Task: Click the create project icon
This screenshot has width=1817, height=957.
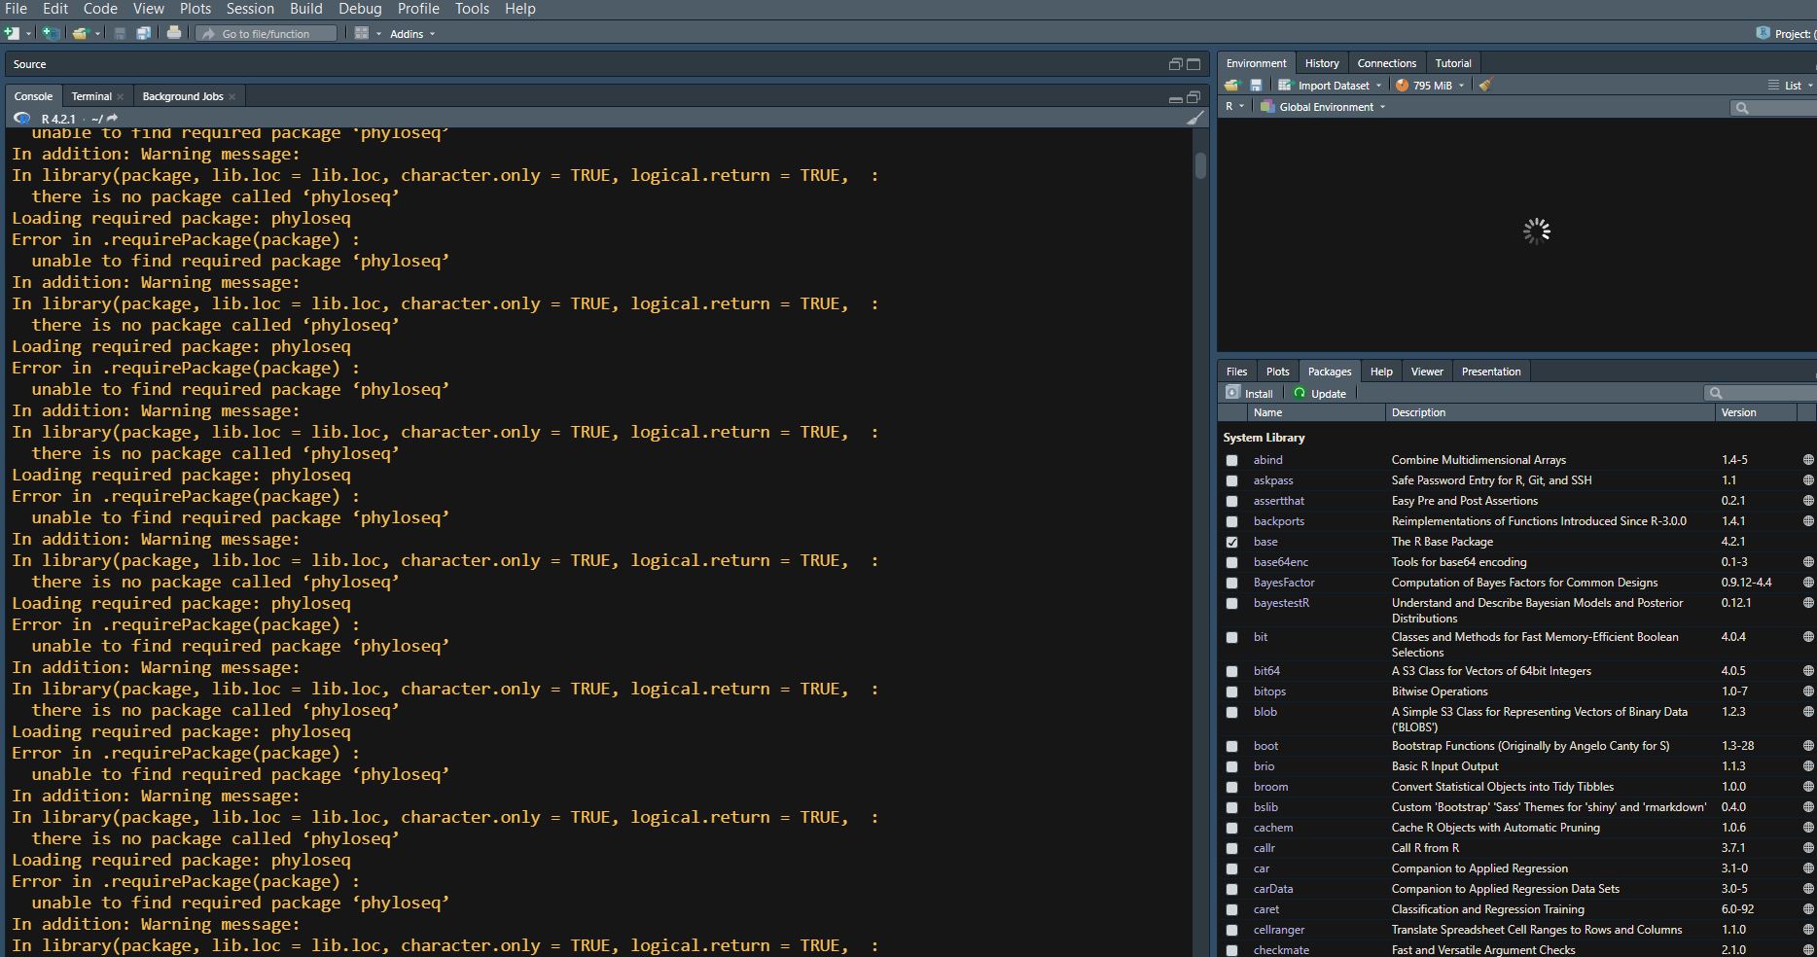Action: 51,33
